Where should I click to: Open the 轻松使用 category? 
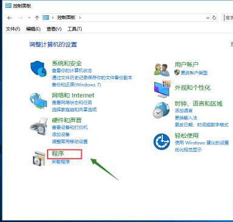pos(187,135)
